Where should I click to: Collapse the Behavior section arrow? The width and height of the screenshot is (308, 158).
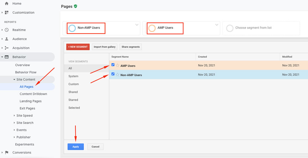click(x=2, y=57)
